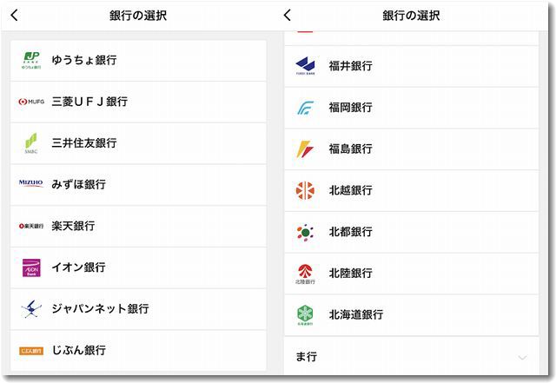Viewport: 556px width, 383px height.
Task: Click the ジャパンネット銀行 logo icon
Action: tap(30, 308)
